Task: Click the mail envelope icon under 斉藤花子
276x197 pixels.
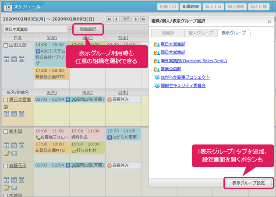Action: pyautogui.click(x=14, y=188)
